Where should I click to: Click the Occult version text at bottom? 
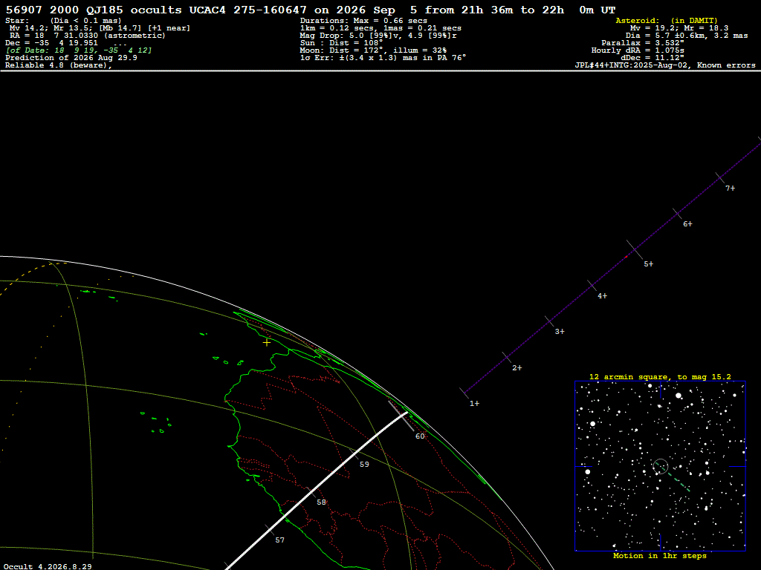click(x=48, y=566)
